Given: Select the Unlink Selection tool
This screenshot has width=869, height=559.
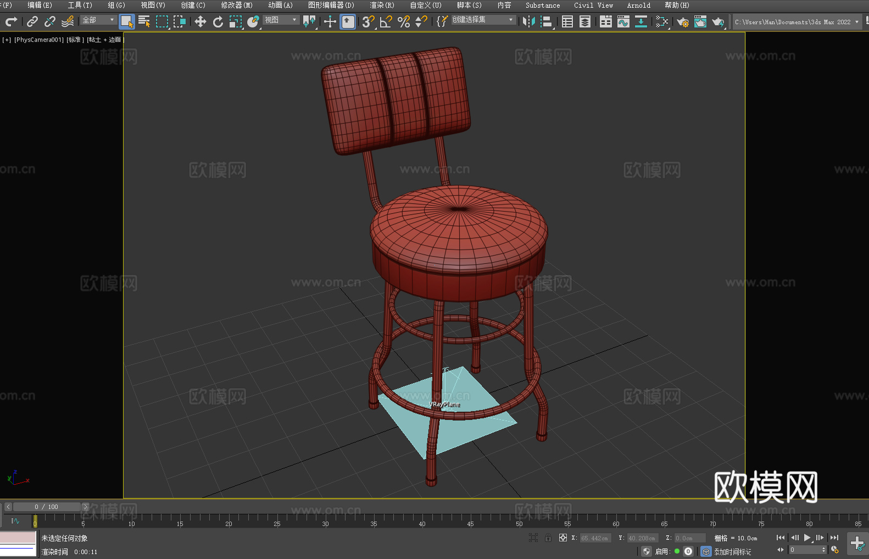Looking at the screenshot, I should coord(50,21).
